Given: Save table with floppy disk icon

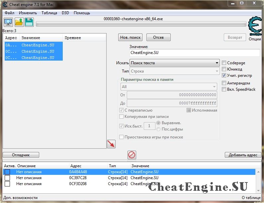Looking at the screenshot, I should pyautogui.click(x=29, y=22).
